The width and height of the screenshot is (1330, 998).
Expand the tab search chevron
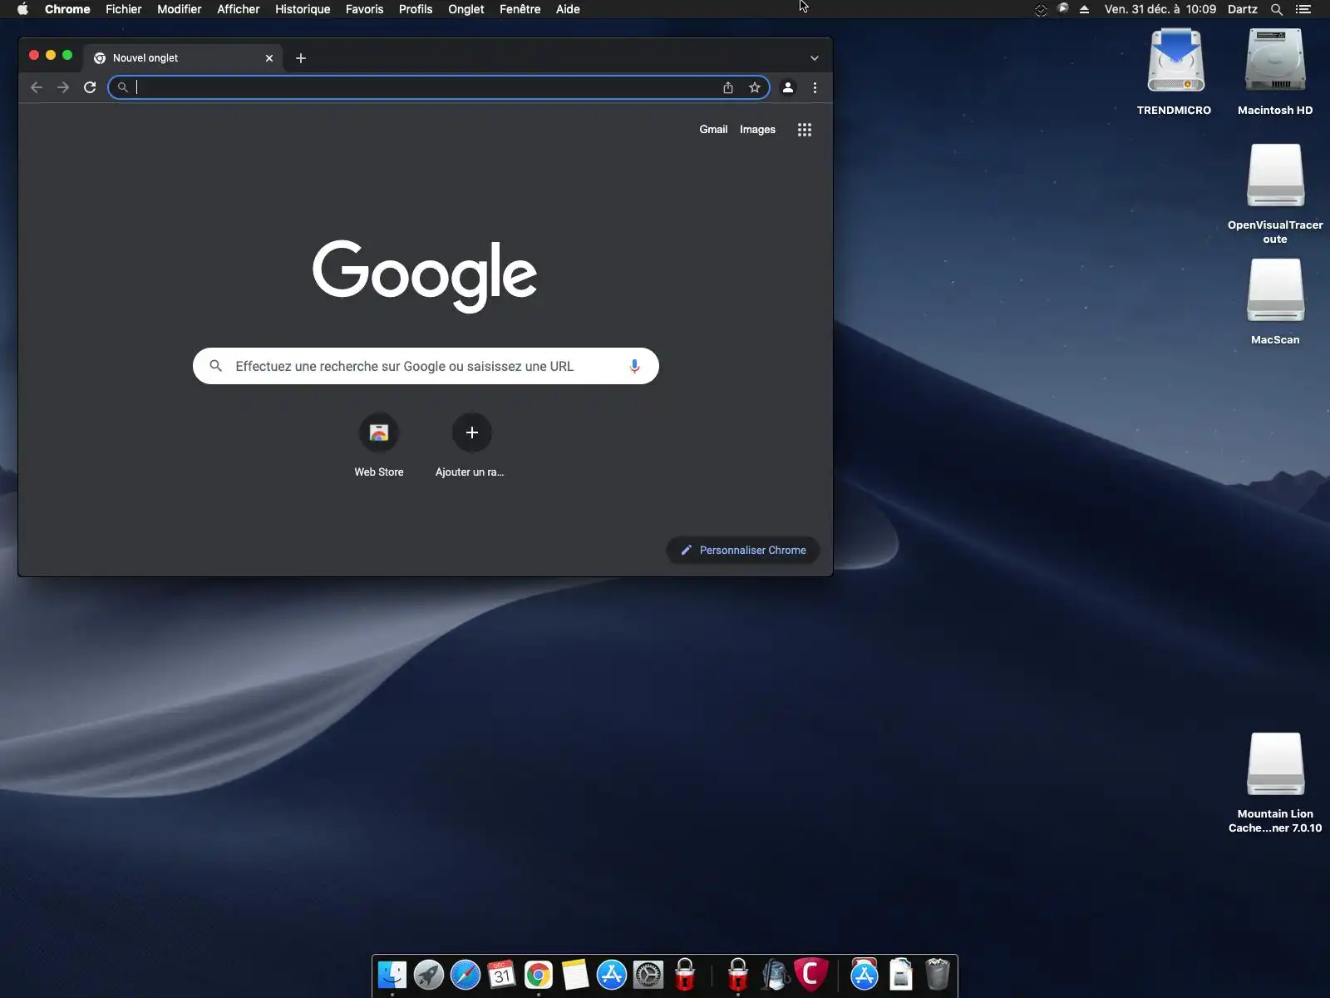[x=815, y=58]
